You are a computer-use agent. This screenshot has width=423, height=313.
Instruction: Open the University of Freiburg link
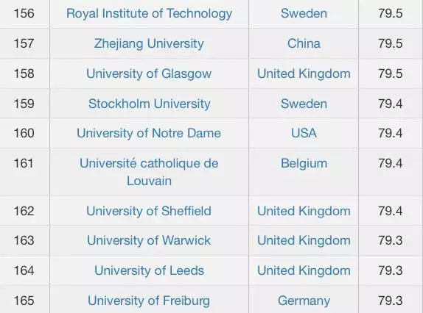149,301
